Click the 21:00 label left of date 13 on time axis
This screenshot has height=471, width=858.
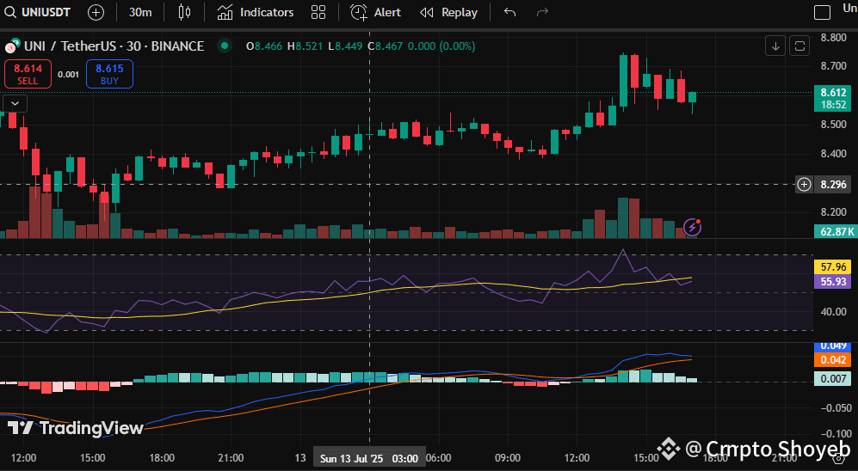coord(231,458)
